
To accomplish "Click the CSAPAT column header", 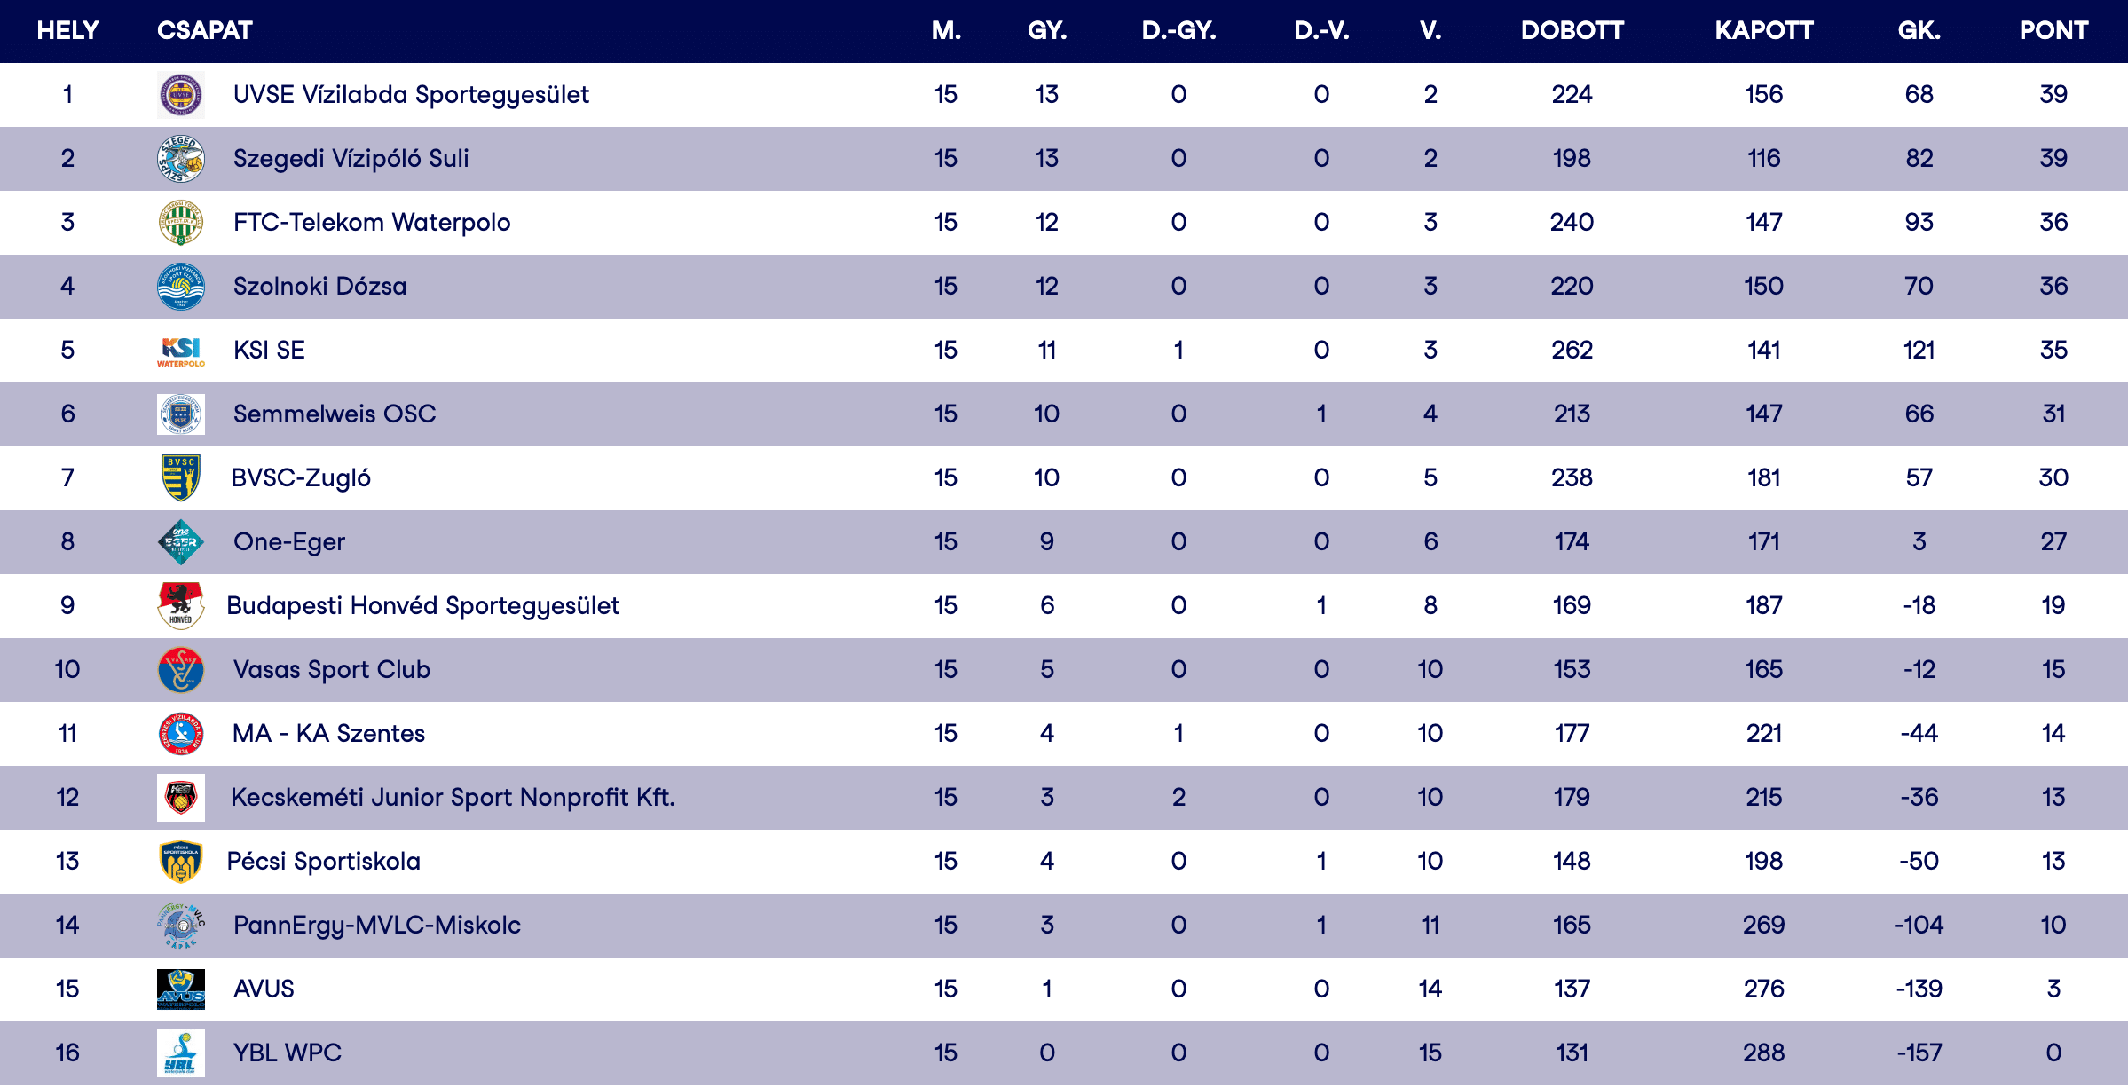I will click(204, 31).
